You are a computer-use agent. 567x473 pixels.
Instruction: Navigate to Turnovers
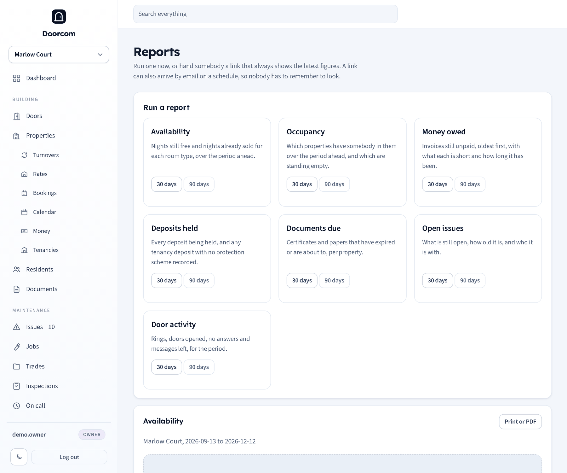pyautogui.click(x=62, y=155)
